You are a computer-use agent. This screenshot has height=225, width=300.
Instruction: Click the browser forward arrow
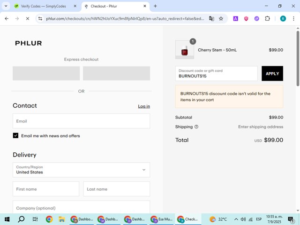(x=17, y=19)
